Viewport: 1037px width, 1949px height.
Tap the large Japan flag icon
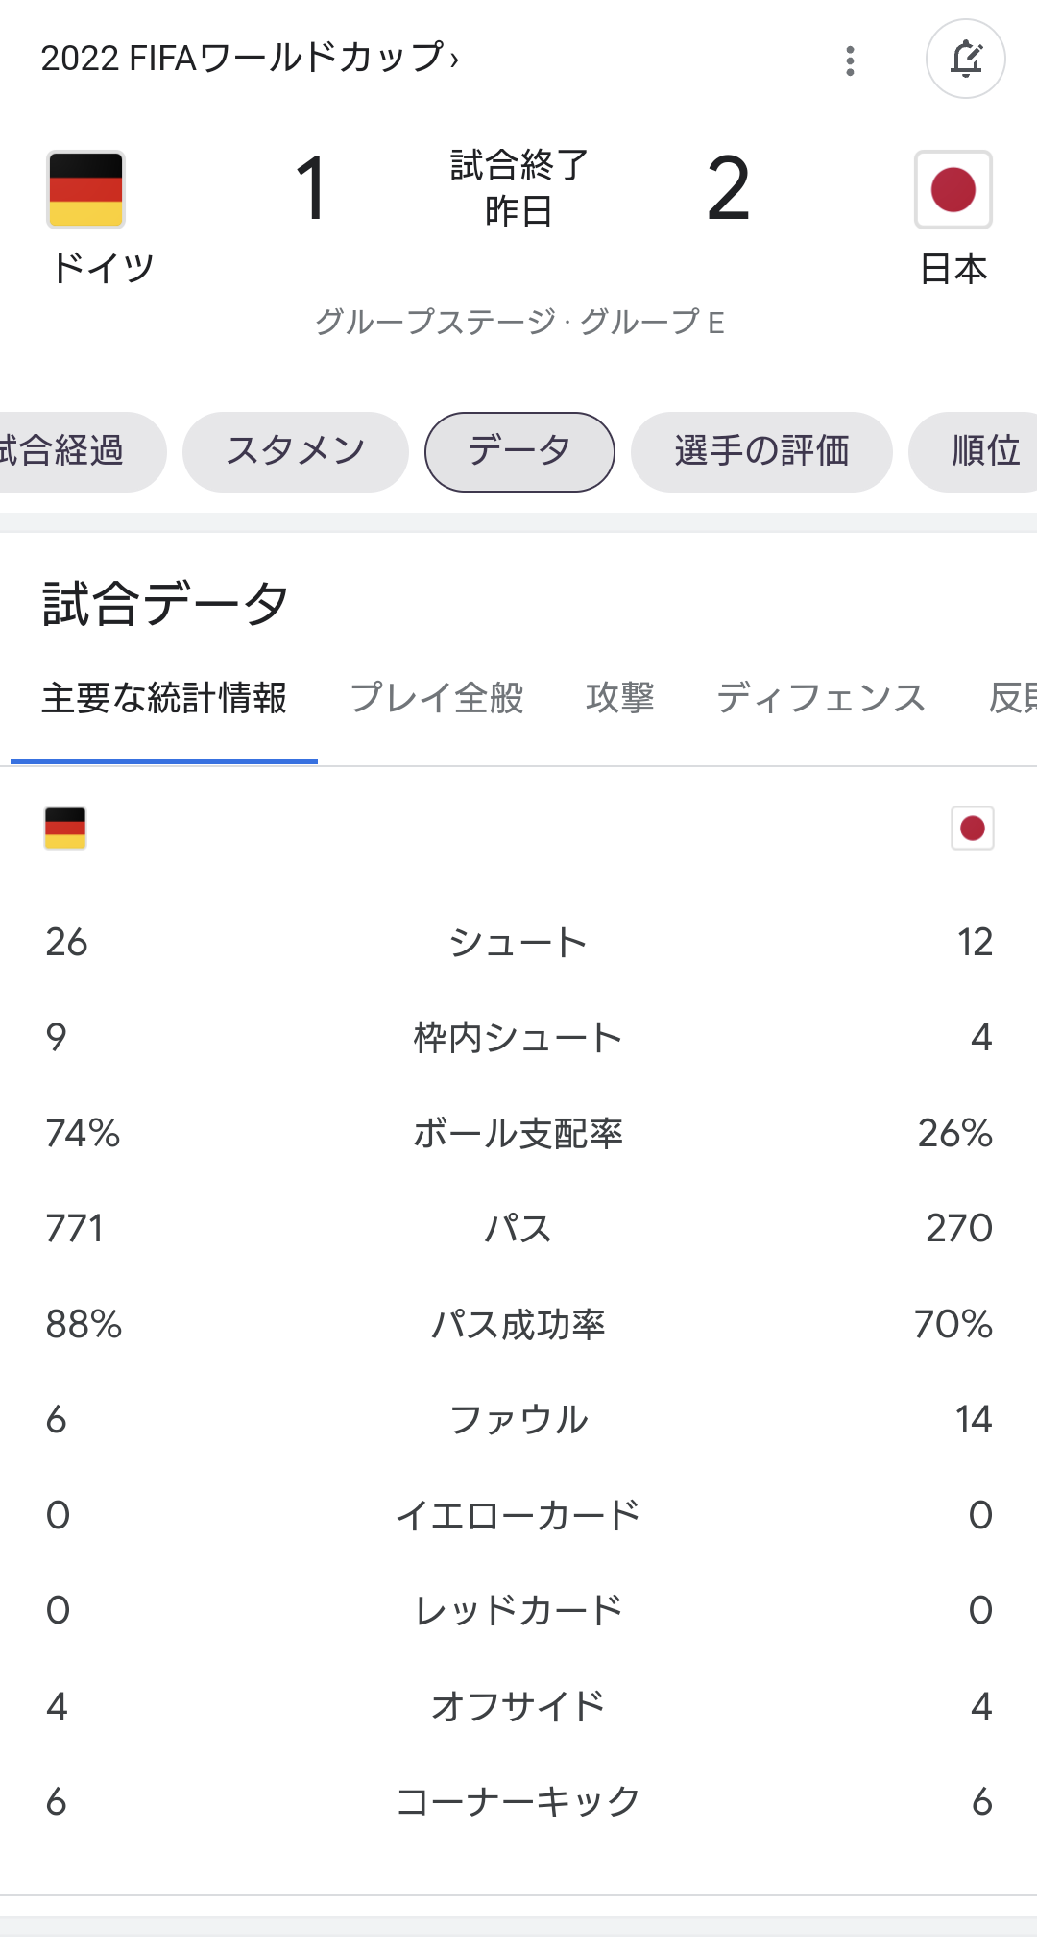click(953, 189)
